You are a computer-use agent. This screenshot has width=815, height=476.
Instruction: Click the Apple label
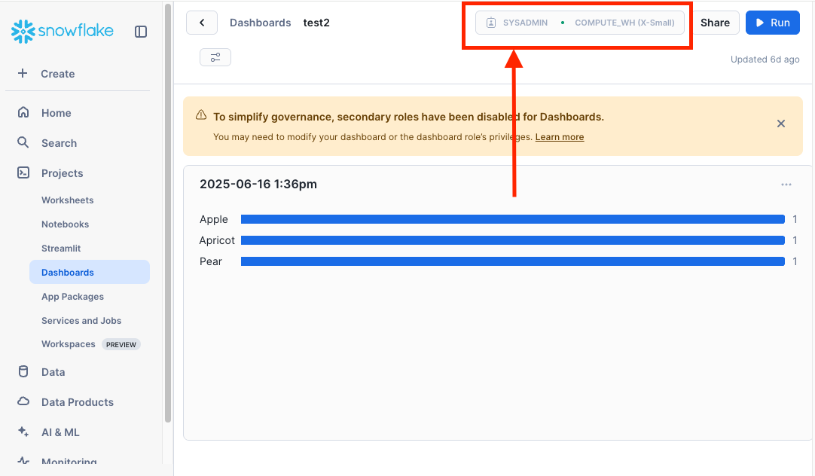tap(214, 219)
